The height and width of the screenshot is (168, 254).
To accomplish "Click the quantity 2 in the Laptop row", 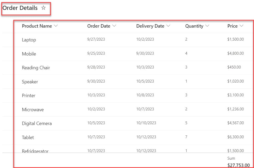I will [186, 39].
